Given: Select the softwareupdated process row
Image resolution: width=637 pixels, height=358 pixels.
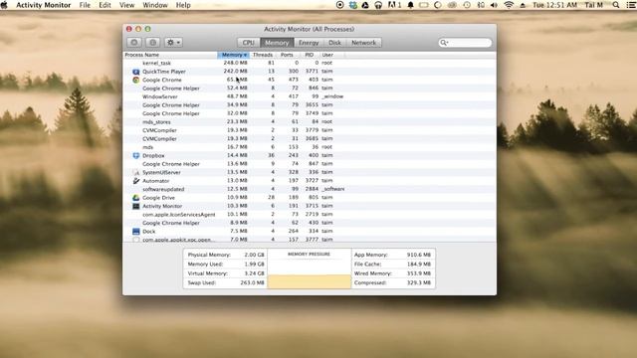Looking at the screenshot, I should click(310, 189).
